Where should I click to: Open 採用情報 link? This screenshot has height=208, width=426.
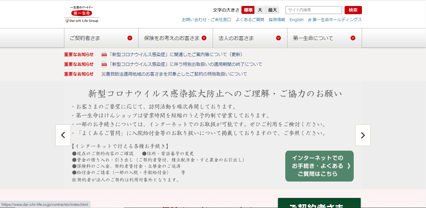[277, 20]
